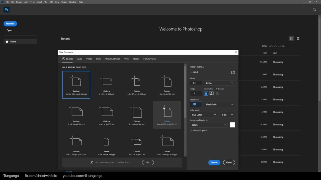Click the Home house icon

pos(7,41)
